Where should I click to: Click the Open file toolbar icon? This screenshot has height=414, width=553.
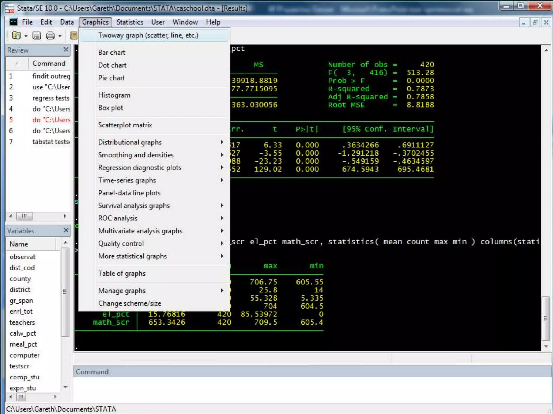[x=16, y=35]
